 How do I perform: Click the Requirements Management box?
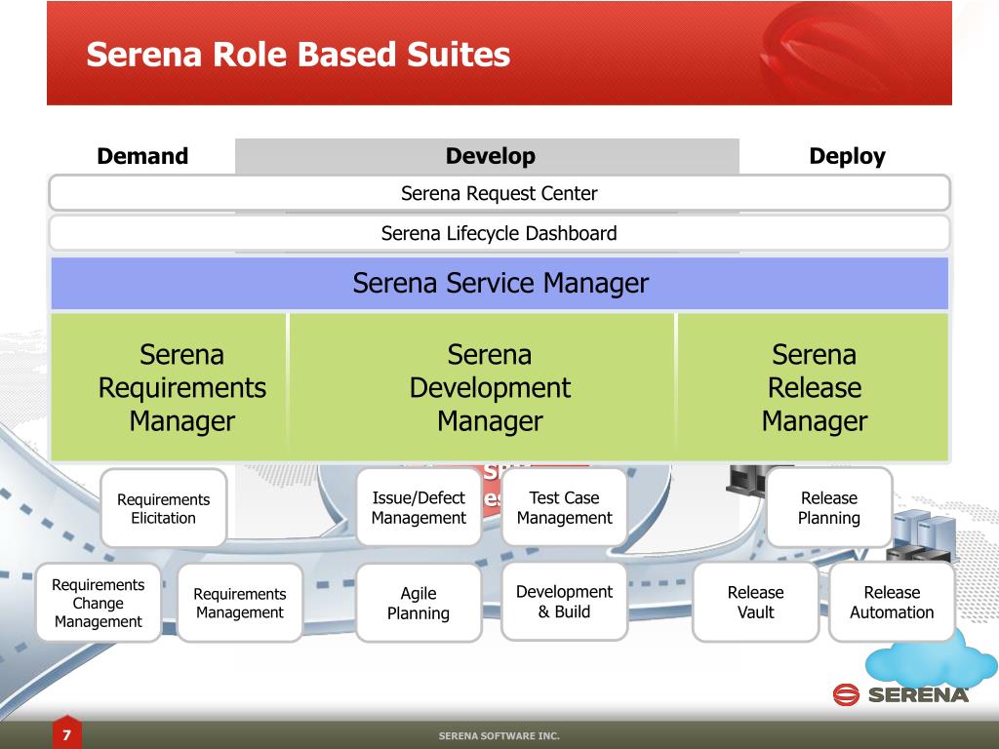(x=240, y=603)
